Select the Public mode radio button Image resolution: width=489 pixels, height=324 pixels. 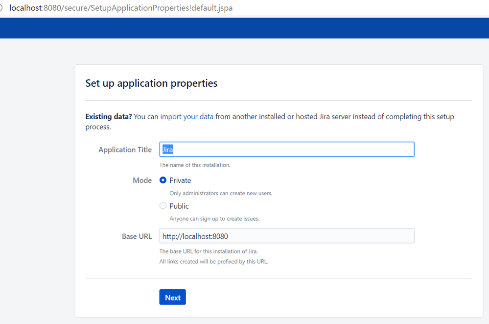(x=163, y=205)
